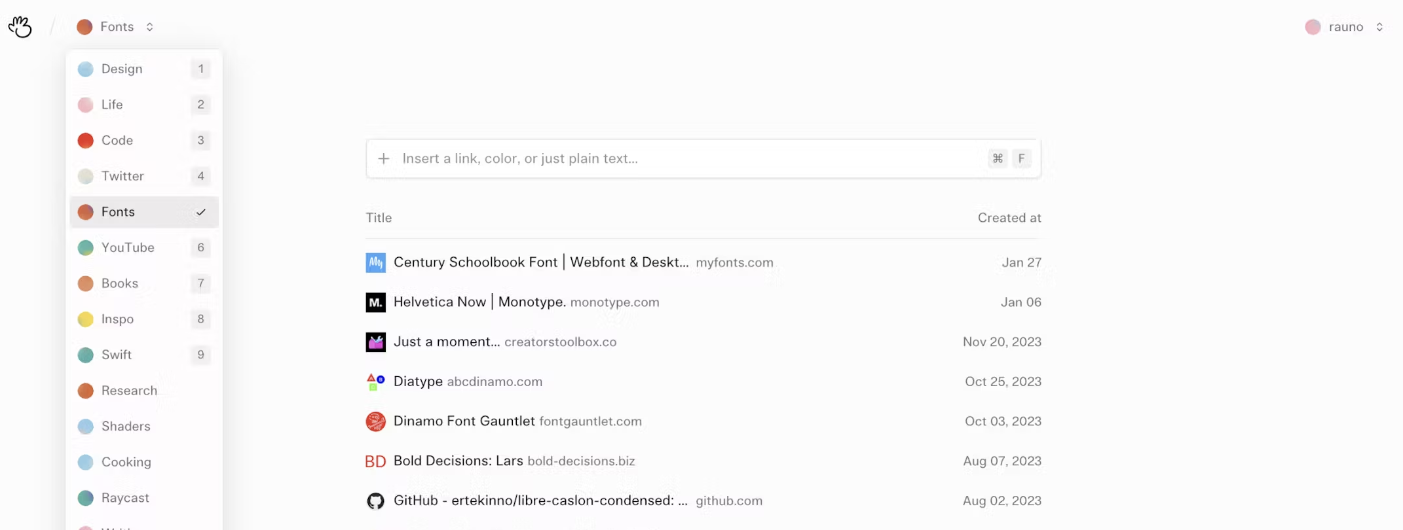
Task: Click the red BD Bold Decisions favicon
Action: (375, 461)
